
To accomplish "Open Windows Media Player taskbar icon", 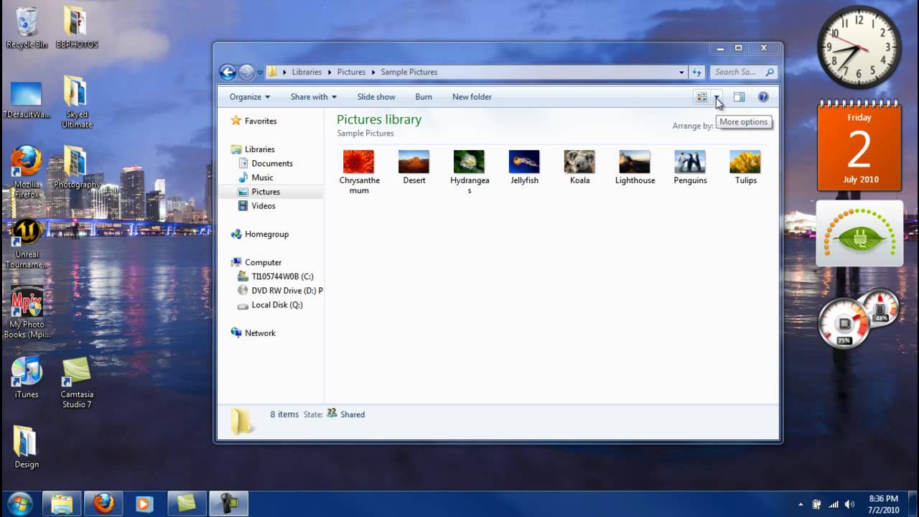I will tap(144, 503).
